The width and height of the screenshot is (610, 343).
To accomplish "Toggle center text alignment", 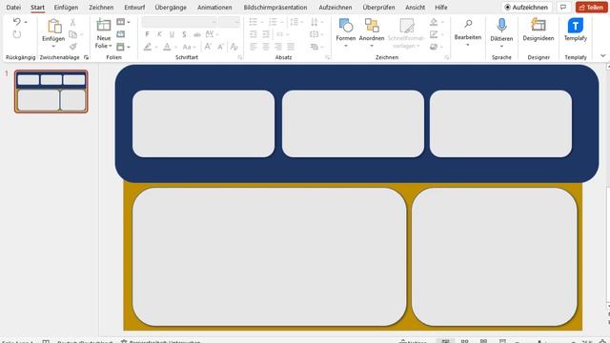I will pos(266,47).
